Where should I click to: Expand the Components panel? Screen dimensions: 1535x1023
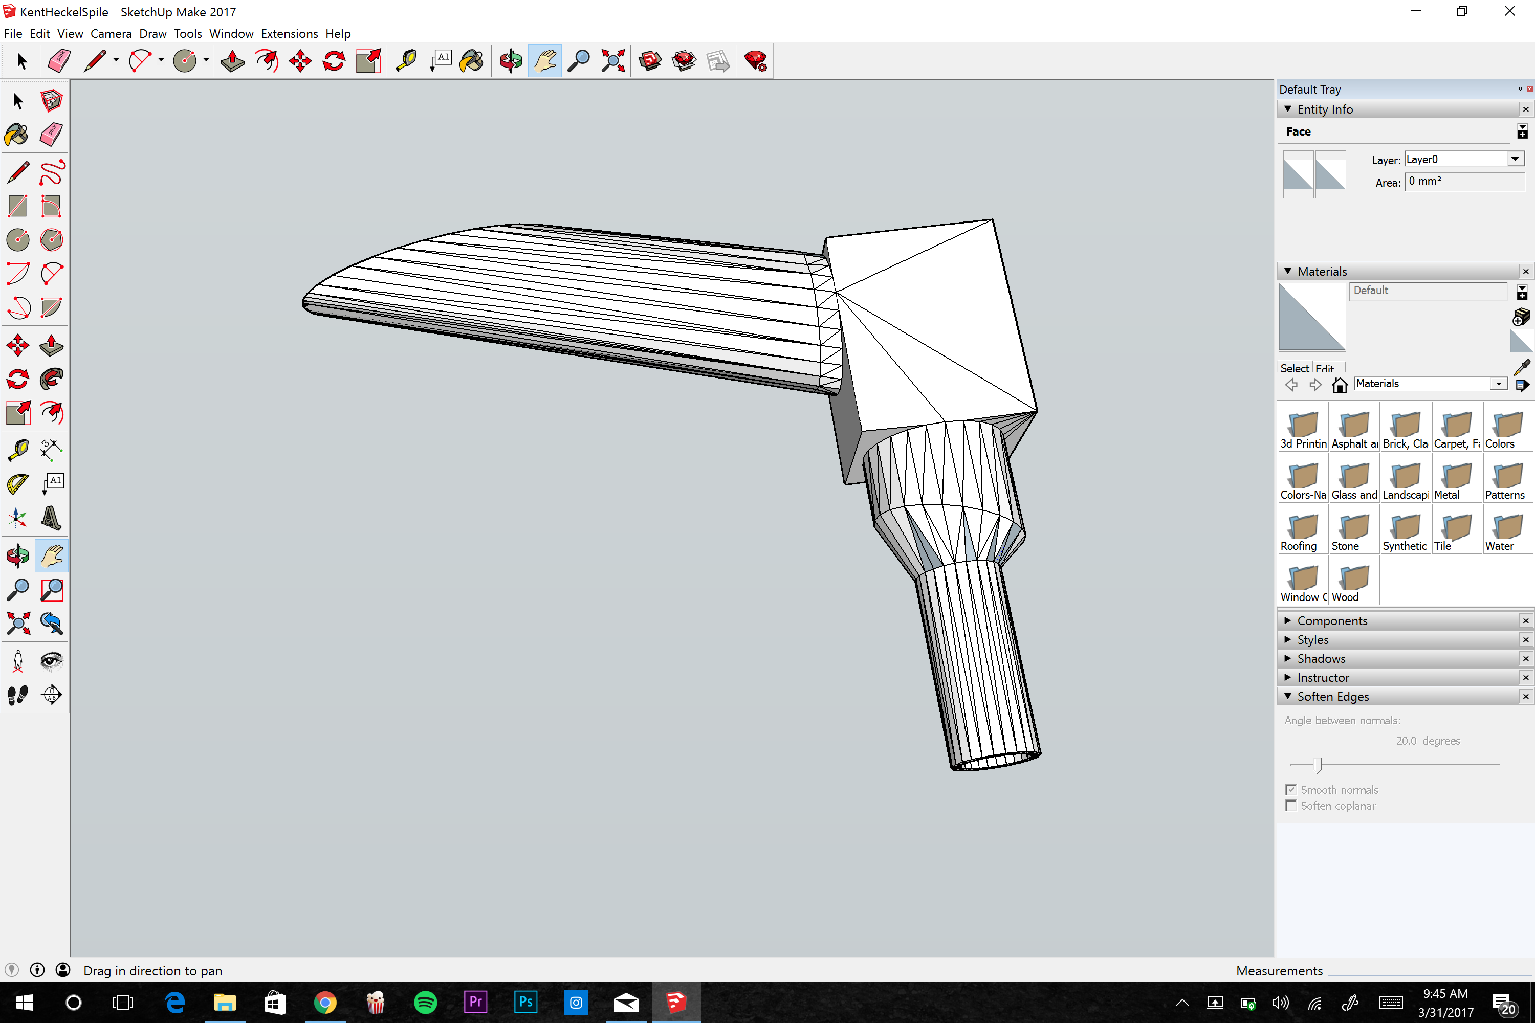(x=1288, y=620)
